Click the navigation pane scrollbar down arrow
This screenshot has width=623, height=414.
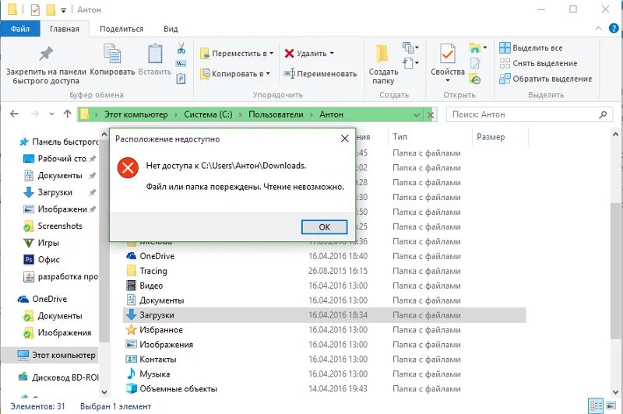pos(104,391)
